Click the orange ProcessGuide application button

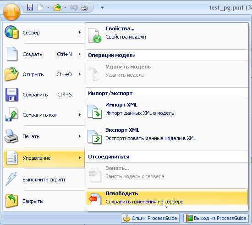11,12
